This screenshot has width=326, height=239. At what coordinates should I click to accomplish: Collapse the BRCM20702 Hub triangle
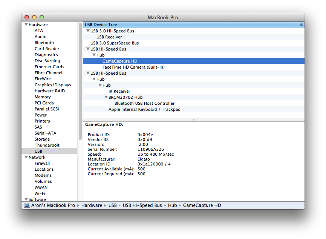(106, 97)
